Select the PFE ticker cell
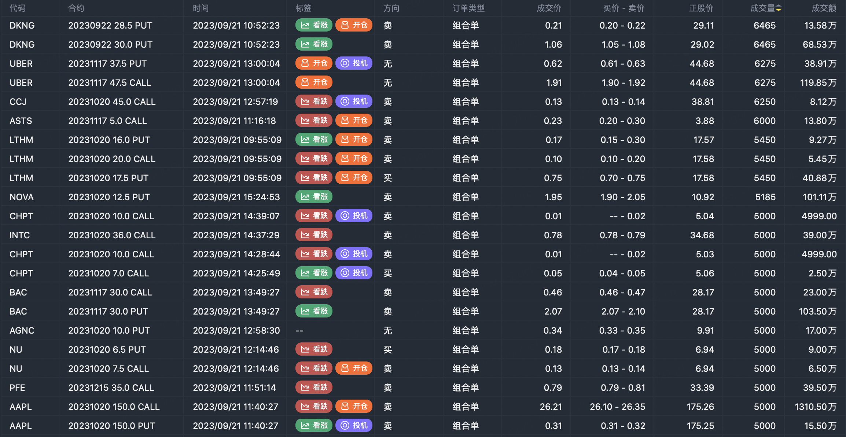 tap(18, 388)
